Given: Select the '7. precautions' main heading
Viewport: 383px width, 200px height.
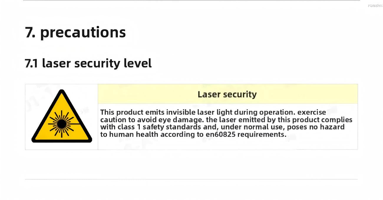Looking at the screenshot, I should [75, 32].
